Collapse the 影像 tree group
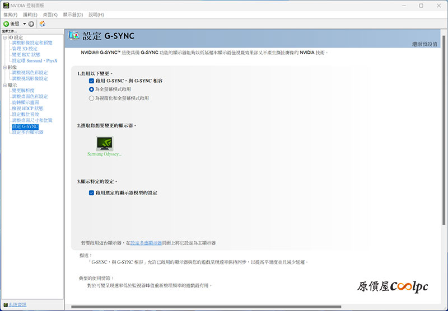The width and height of the screenshot is (448, 311). (4, 67)
